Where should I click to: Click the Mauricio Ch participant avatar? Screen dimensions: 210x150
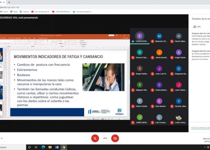[x=159, y=36]
